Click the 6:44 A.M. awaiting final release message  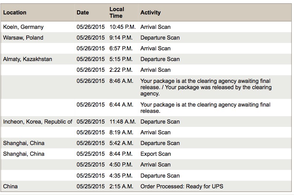[205, 108]
